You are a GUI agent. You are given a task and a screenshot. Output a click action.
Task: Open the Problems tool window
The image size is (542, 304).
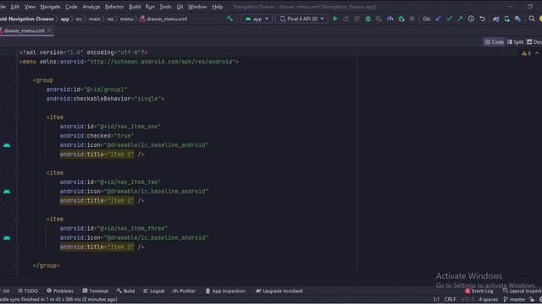click(x=60, y=290)
